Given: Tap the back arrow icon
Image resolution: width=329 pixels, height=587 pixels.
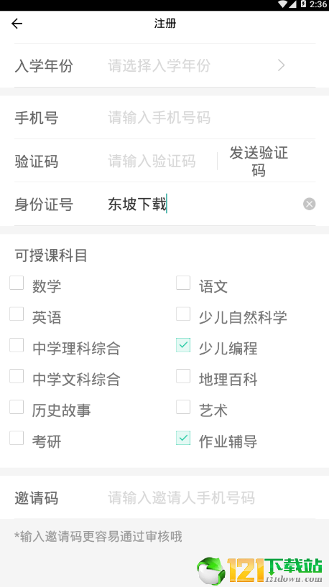Looking at the screenshot, I should tap(17, 24).
